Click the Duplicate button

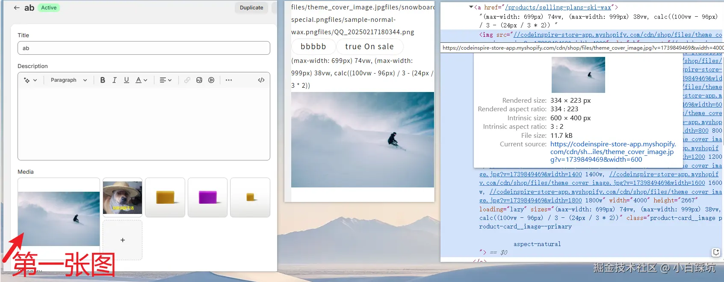tap(251, 8)
